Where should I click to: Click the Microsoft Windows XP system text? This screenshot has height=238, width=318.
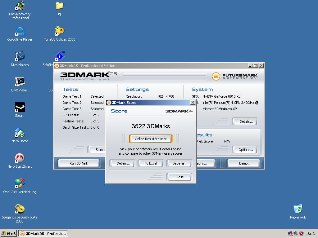[220, 109]
